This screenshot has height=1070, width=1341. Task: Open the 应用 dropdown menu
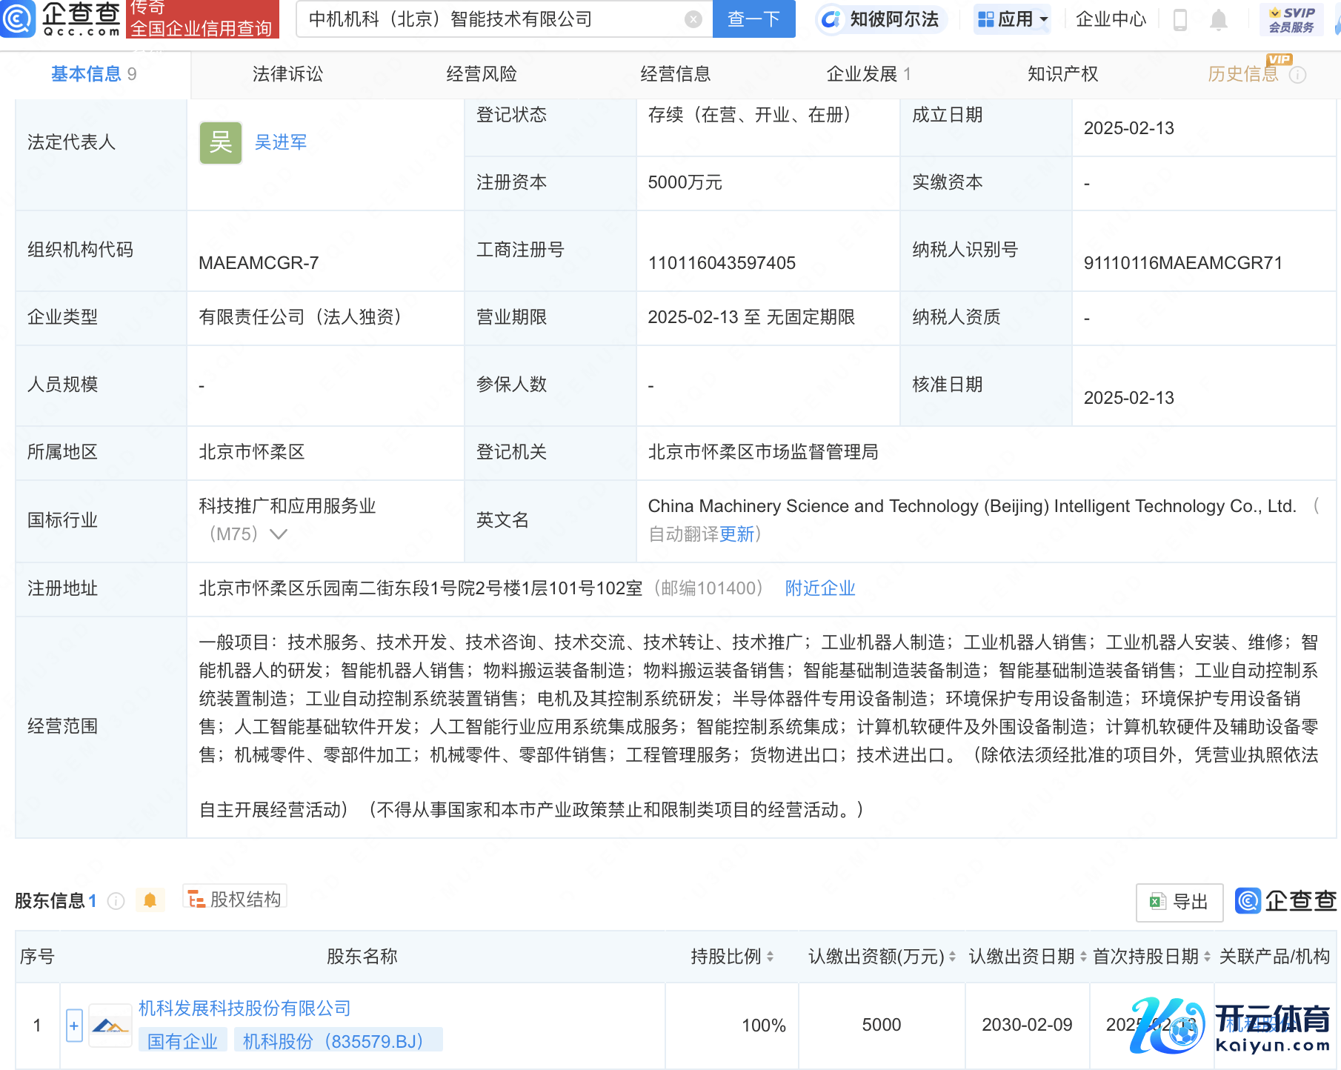tap(1013, 19)
